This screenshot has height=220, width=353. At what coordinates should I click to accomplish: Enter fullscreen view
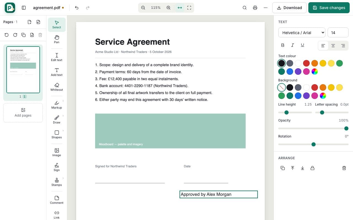[189, 8]
